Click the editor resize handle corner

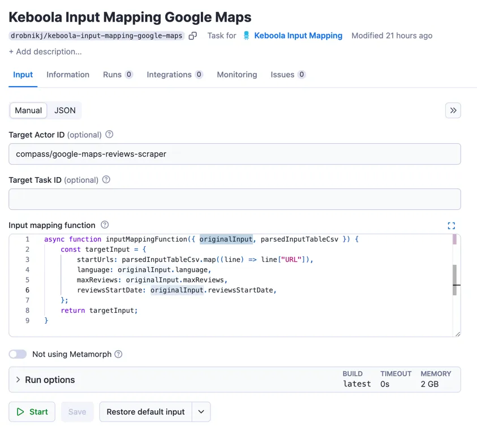458,334
